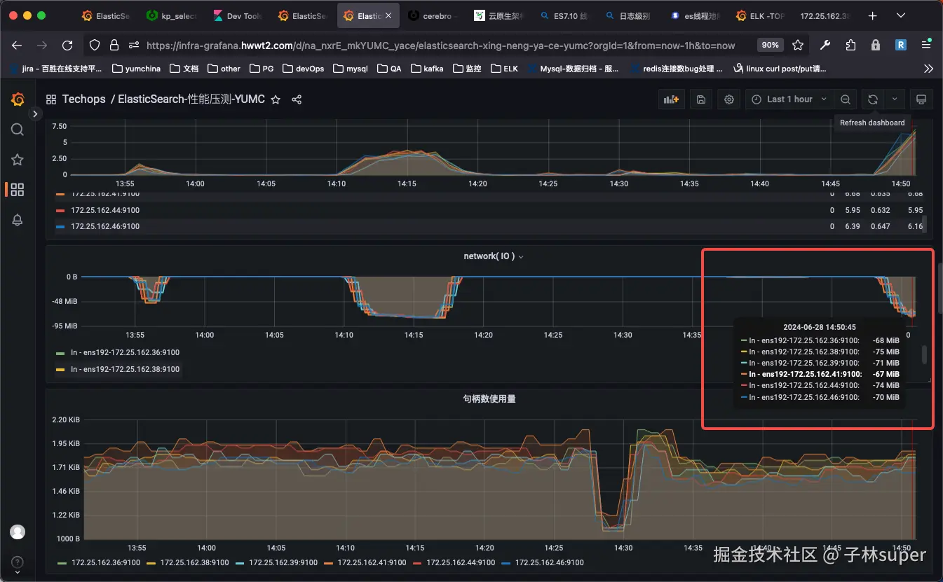Mark dashboard as favorite with the star
This screenshot has width=943, height=582.
276,99
